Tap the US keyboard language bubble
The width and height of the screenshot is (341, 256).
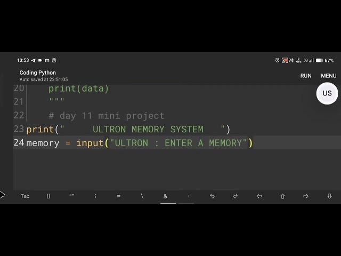[327, 93]
